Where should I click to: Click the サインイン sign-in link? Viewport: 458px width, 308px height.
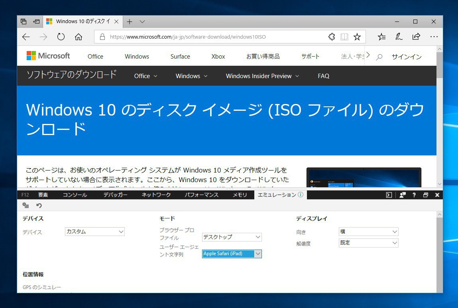click(x=407, y=57)
